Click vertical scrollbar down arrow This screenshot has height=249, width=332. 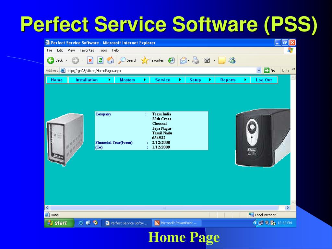(293, 202)
